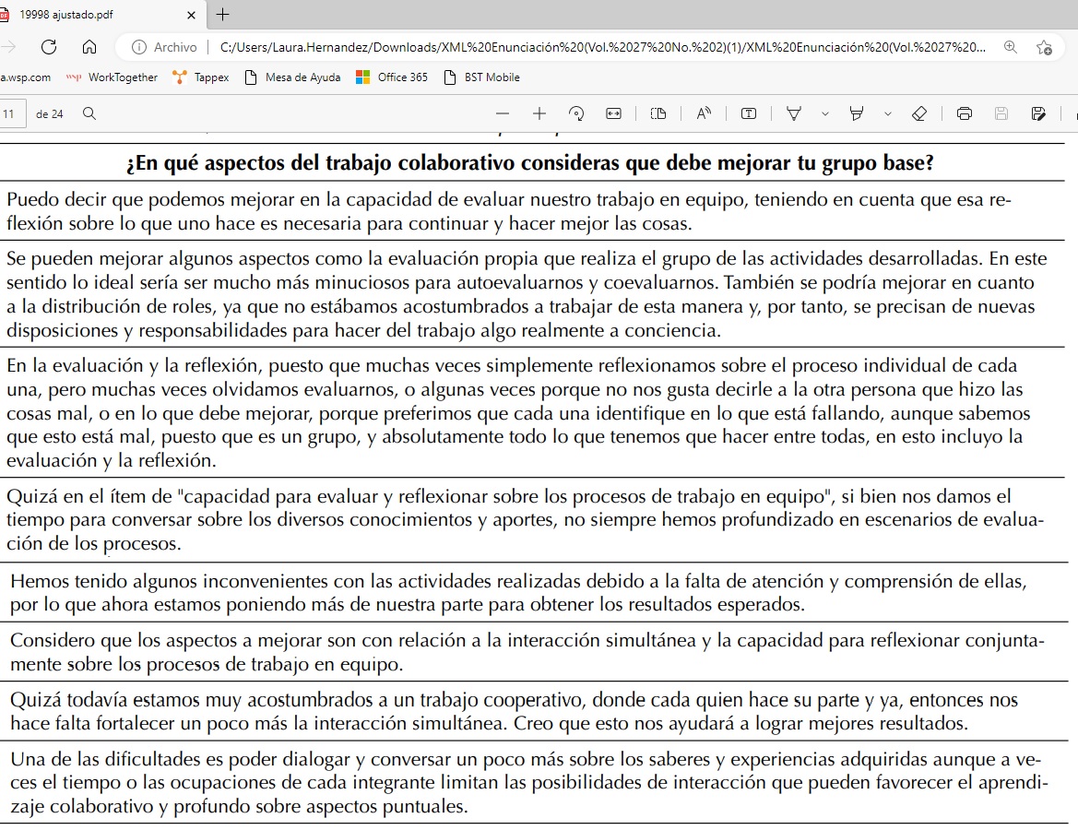The width and height of the screenshot is (1078, 830).
Task: Select the Erase tool
Action: pos(918,114)
